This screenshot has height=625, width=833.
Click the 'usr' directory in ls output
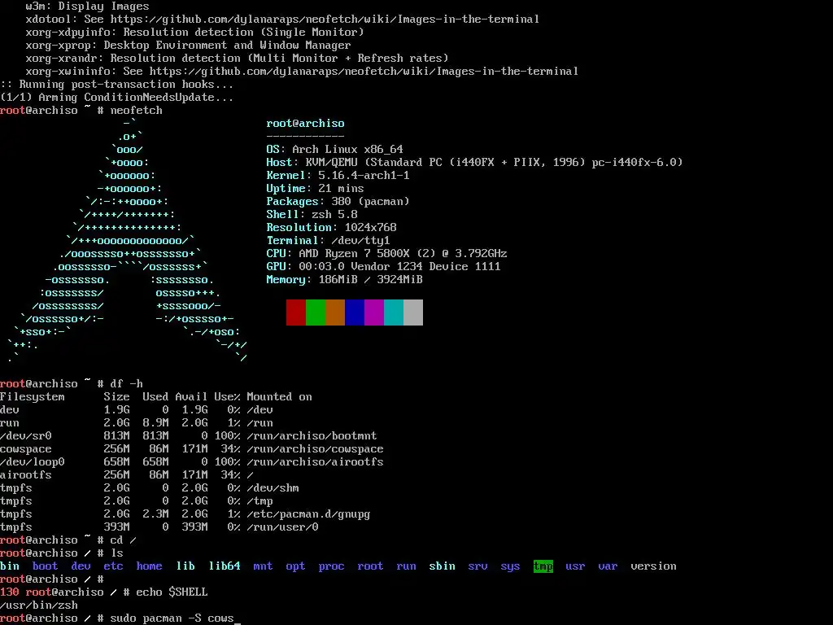[575, 566]
